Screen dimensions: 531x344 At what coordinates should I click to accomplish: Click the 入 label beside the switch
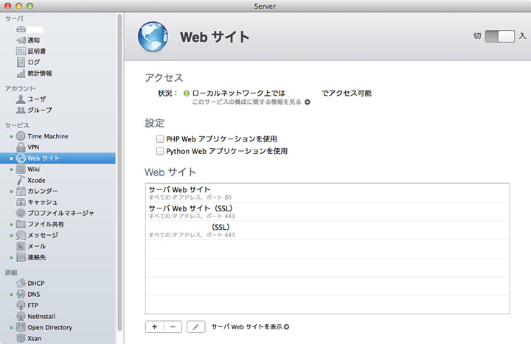click(x=523, y=36)
